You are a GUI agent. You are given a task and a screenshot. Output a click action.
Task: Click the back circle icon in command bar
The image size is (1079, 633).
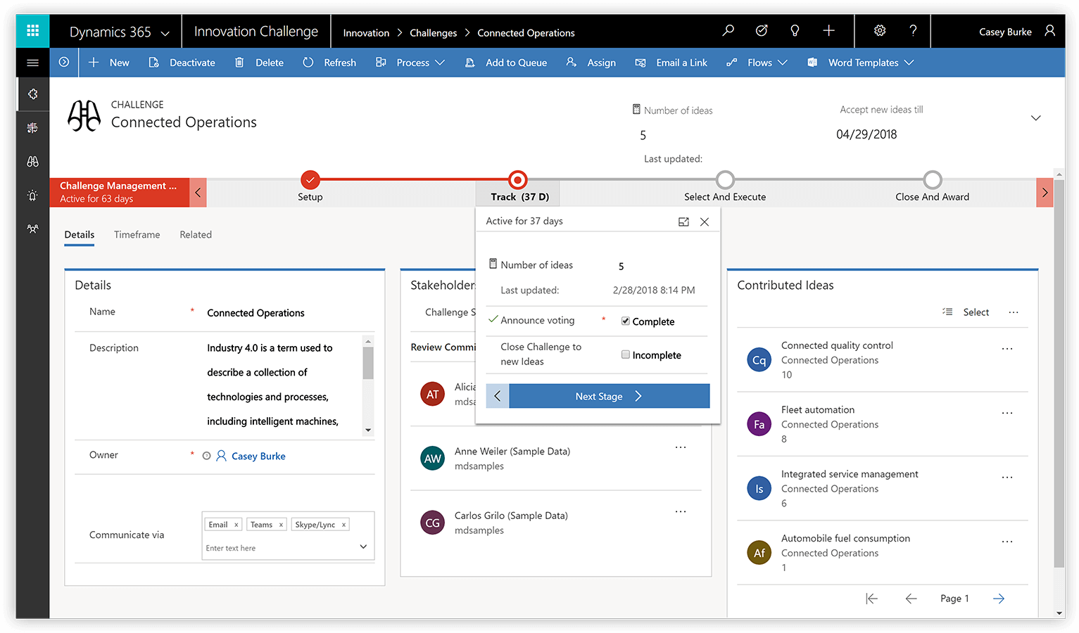point(64,63)
